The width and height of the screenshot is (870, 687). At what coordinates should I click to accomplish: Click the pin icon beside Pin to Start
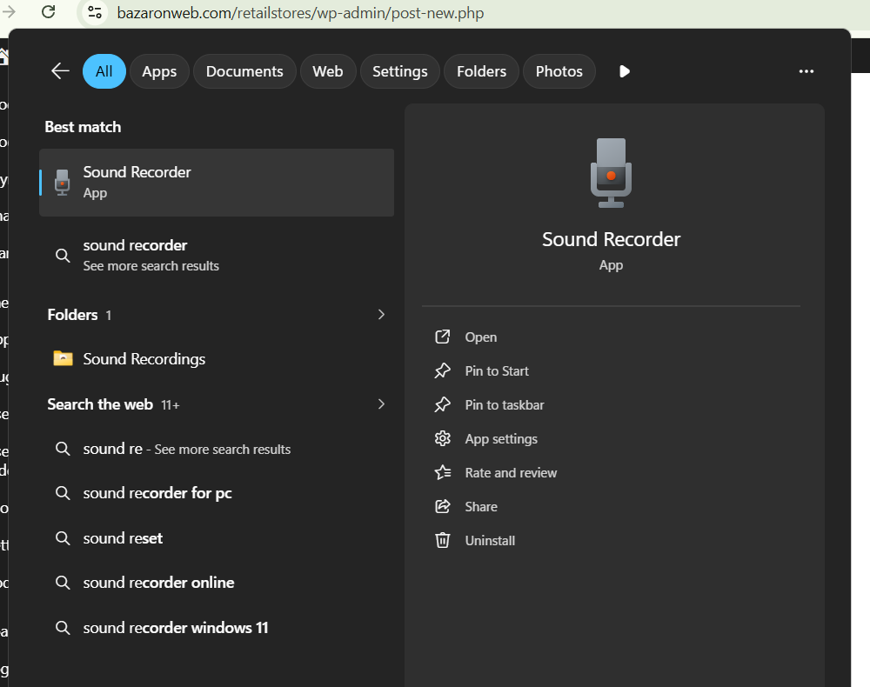coord(442,371)
